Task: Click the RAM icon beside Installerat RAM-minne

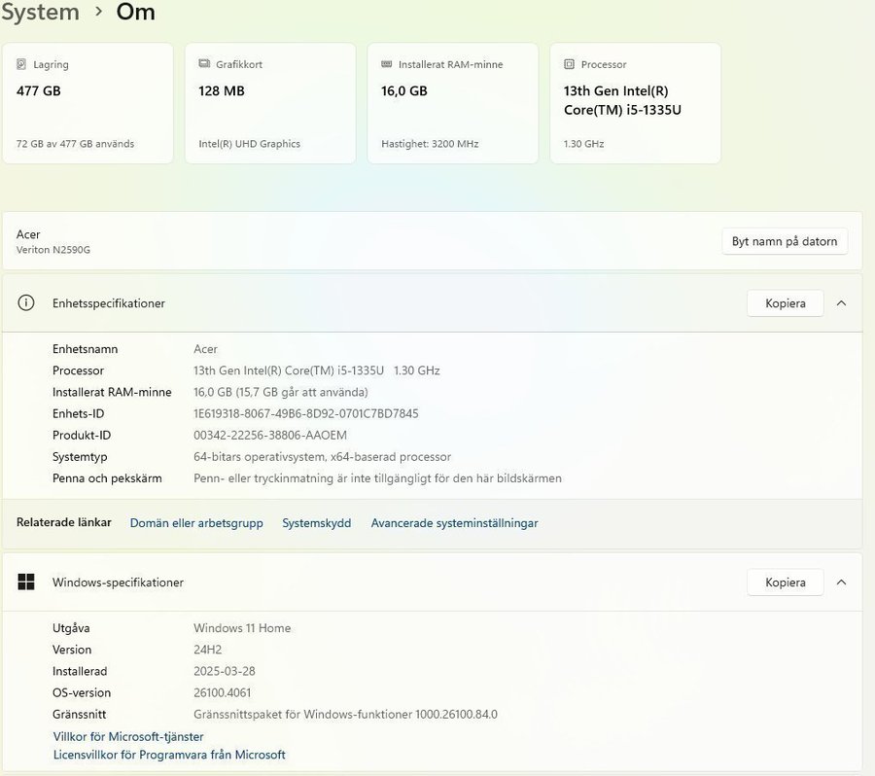Action: click(386, 64)
